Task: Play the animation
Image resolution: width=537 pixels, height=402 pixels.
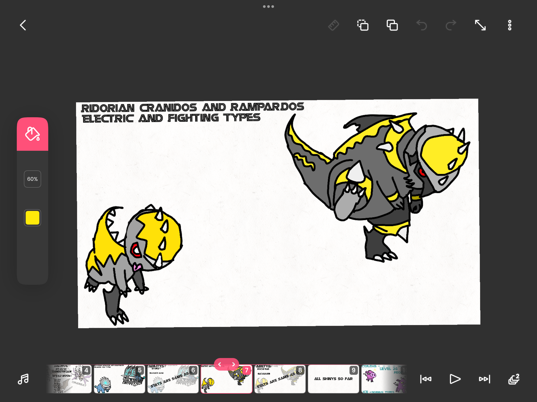Action: (455, 379)
